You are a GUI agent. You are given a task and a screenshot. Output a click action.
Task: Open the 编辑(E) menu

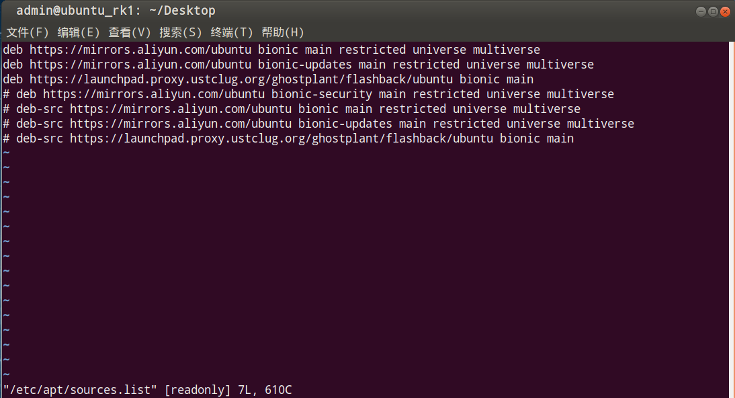pyautogui.click(x=79, y=32)
